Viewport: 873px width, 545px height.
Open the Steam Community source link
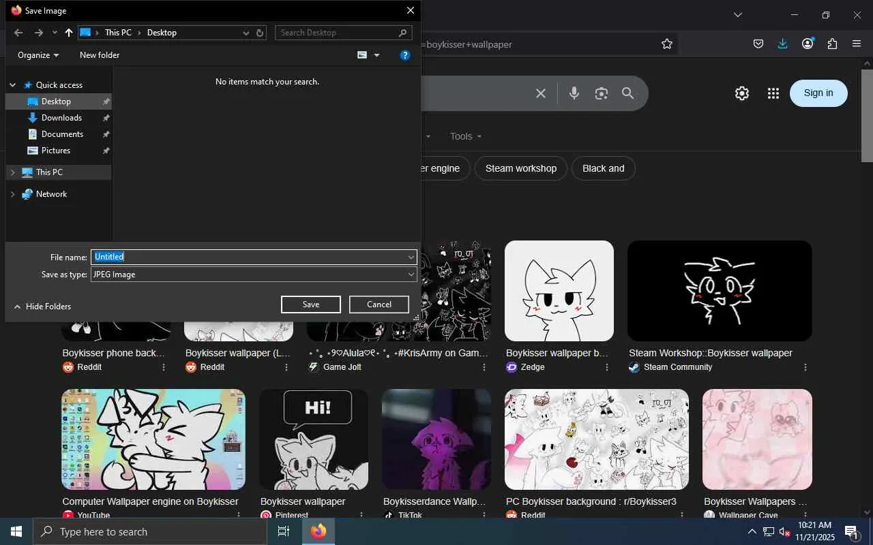670,367
